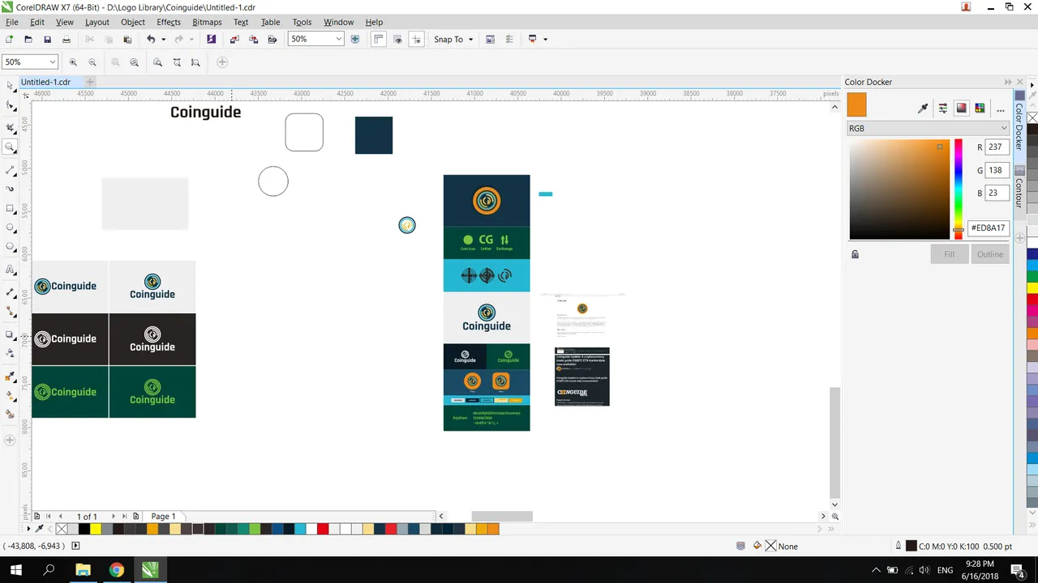This screenshot has height=583, width=1038.
Task: Select the Interactive Fill tool
Action: point(10,396)
